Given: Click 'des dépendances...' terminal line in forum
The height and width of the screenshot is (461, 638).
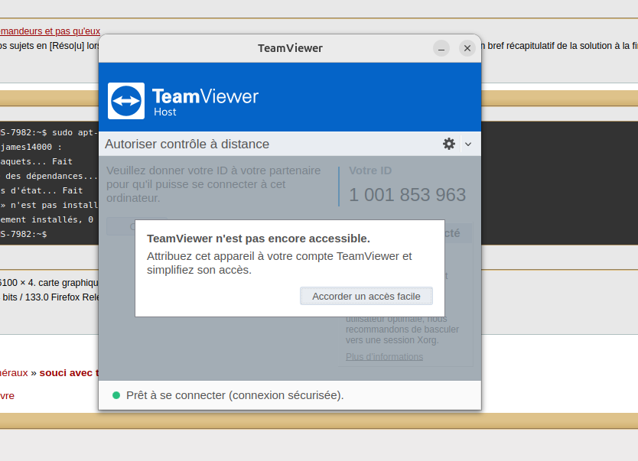Looking at the screenshot, I should 51,176.
